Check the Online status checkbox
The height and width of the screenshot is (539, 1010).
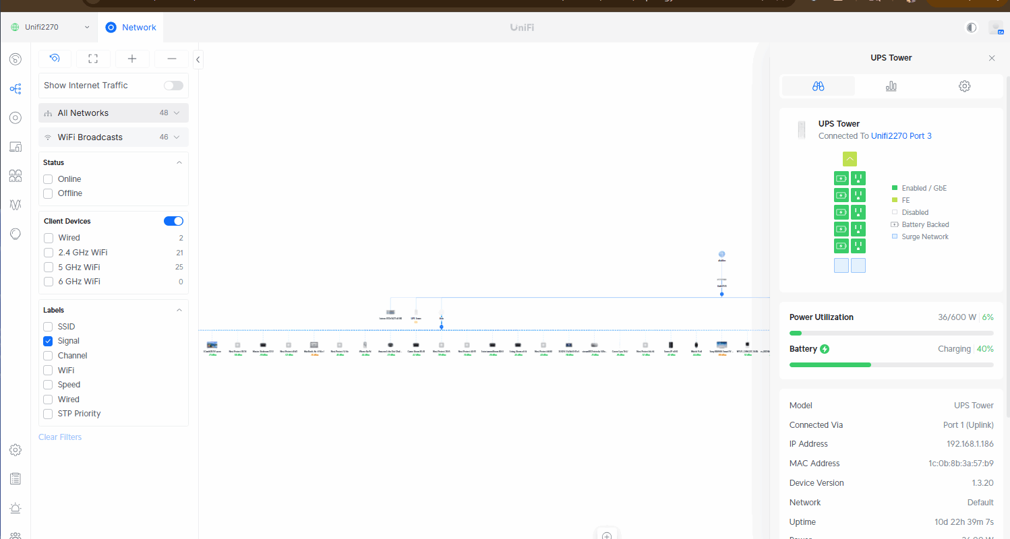click(x=49, y=179)
